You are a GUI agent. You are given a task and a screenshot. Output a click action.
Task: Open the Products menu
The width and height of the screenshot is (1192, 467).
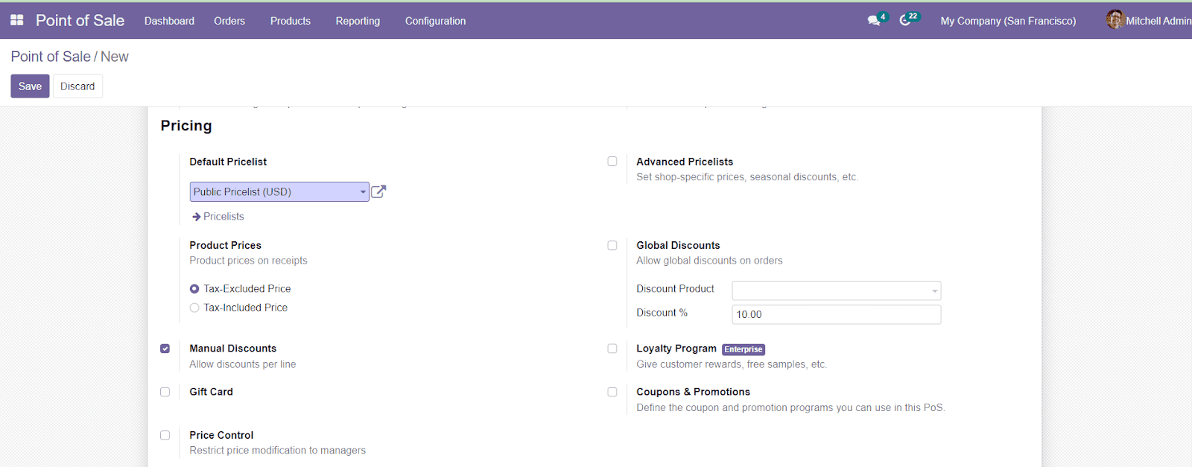click(x=291, y=21)
